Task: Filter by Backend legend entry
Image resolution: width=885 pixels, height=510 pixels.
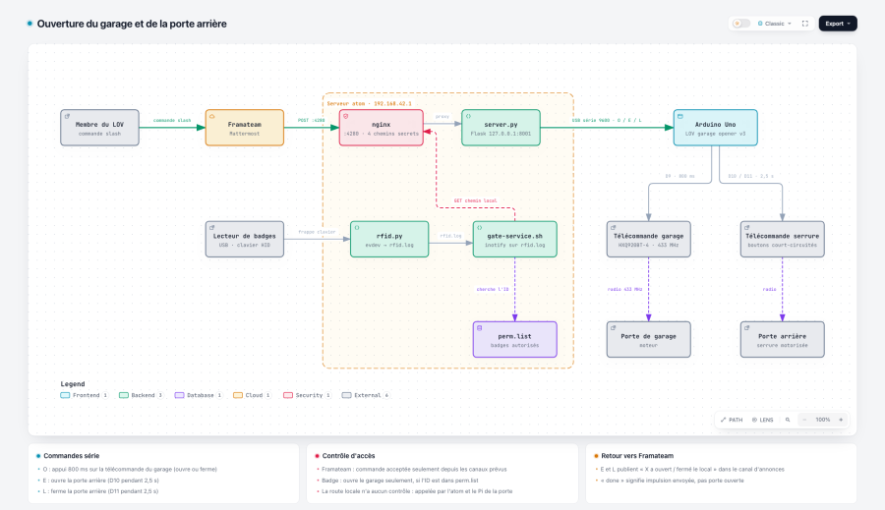Action: tap(141, 395)
